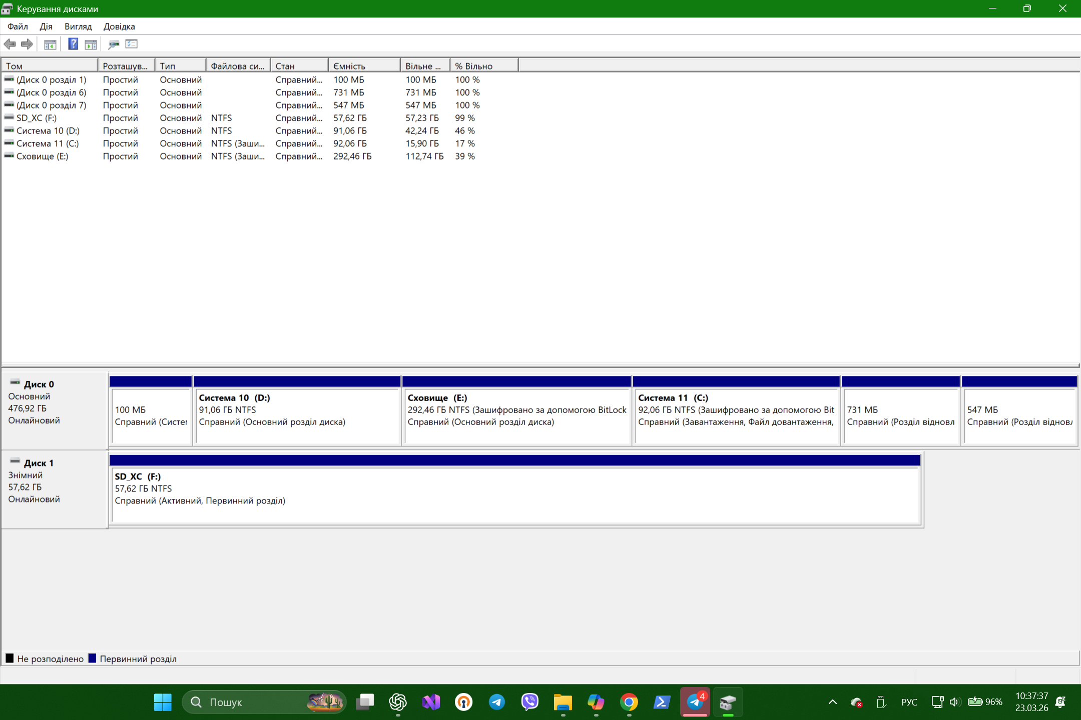Open the Дія menu
The image size is (1081, 720).
pos(46,26)
